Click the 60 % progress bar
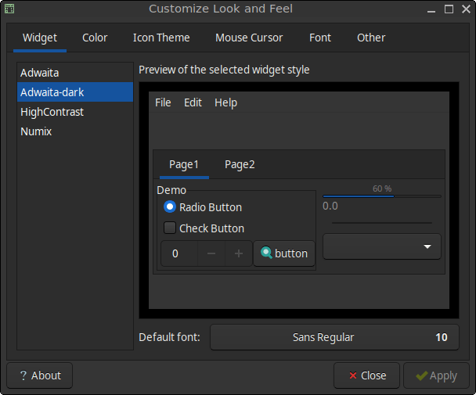Image resolution: width=476 pixels, height=395 pixels. point(381,196)
